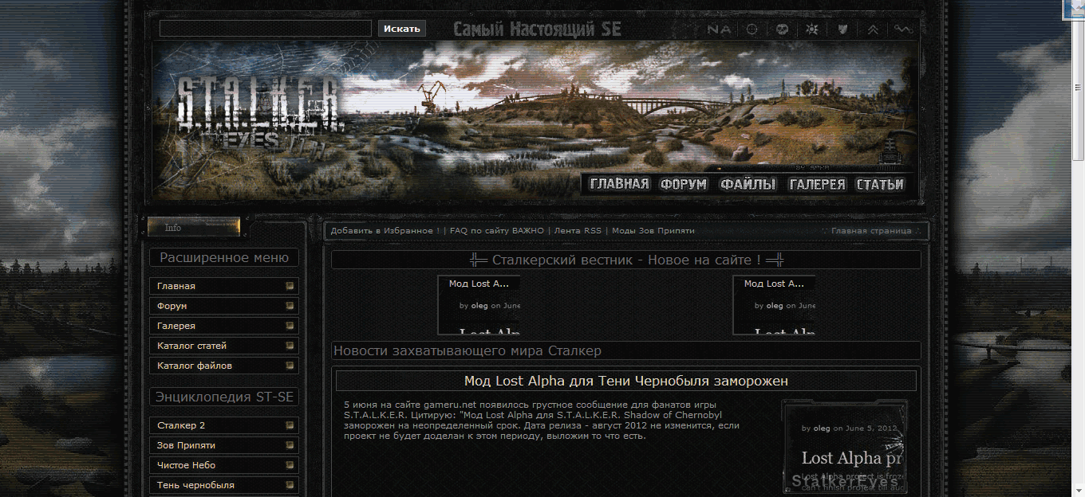Click the article paragraph starting 5 июня
This screenshot has height=497, width=1085.
(x=542, y=421)
